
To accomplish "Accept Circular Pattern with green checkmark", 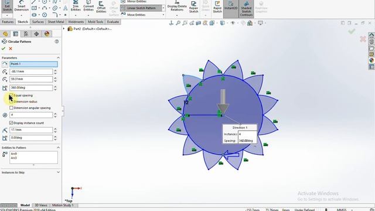I will (x=4, y=49).
